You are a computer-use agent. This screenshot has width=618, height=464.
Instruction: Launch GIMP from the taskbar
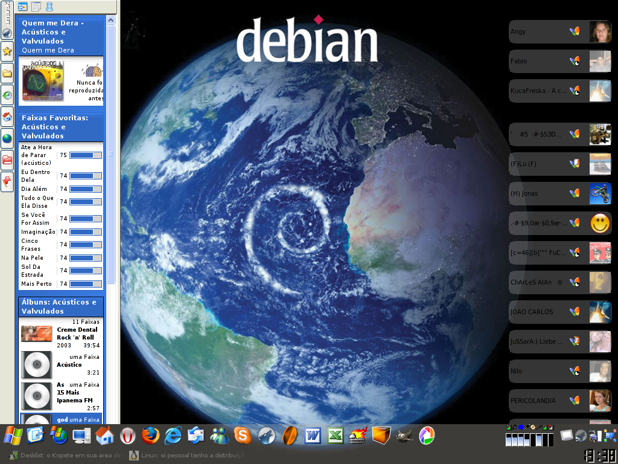pos(404,436)
